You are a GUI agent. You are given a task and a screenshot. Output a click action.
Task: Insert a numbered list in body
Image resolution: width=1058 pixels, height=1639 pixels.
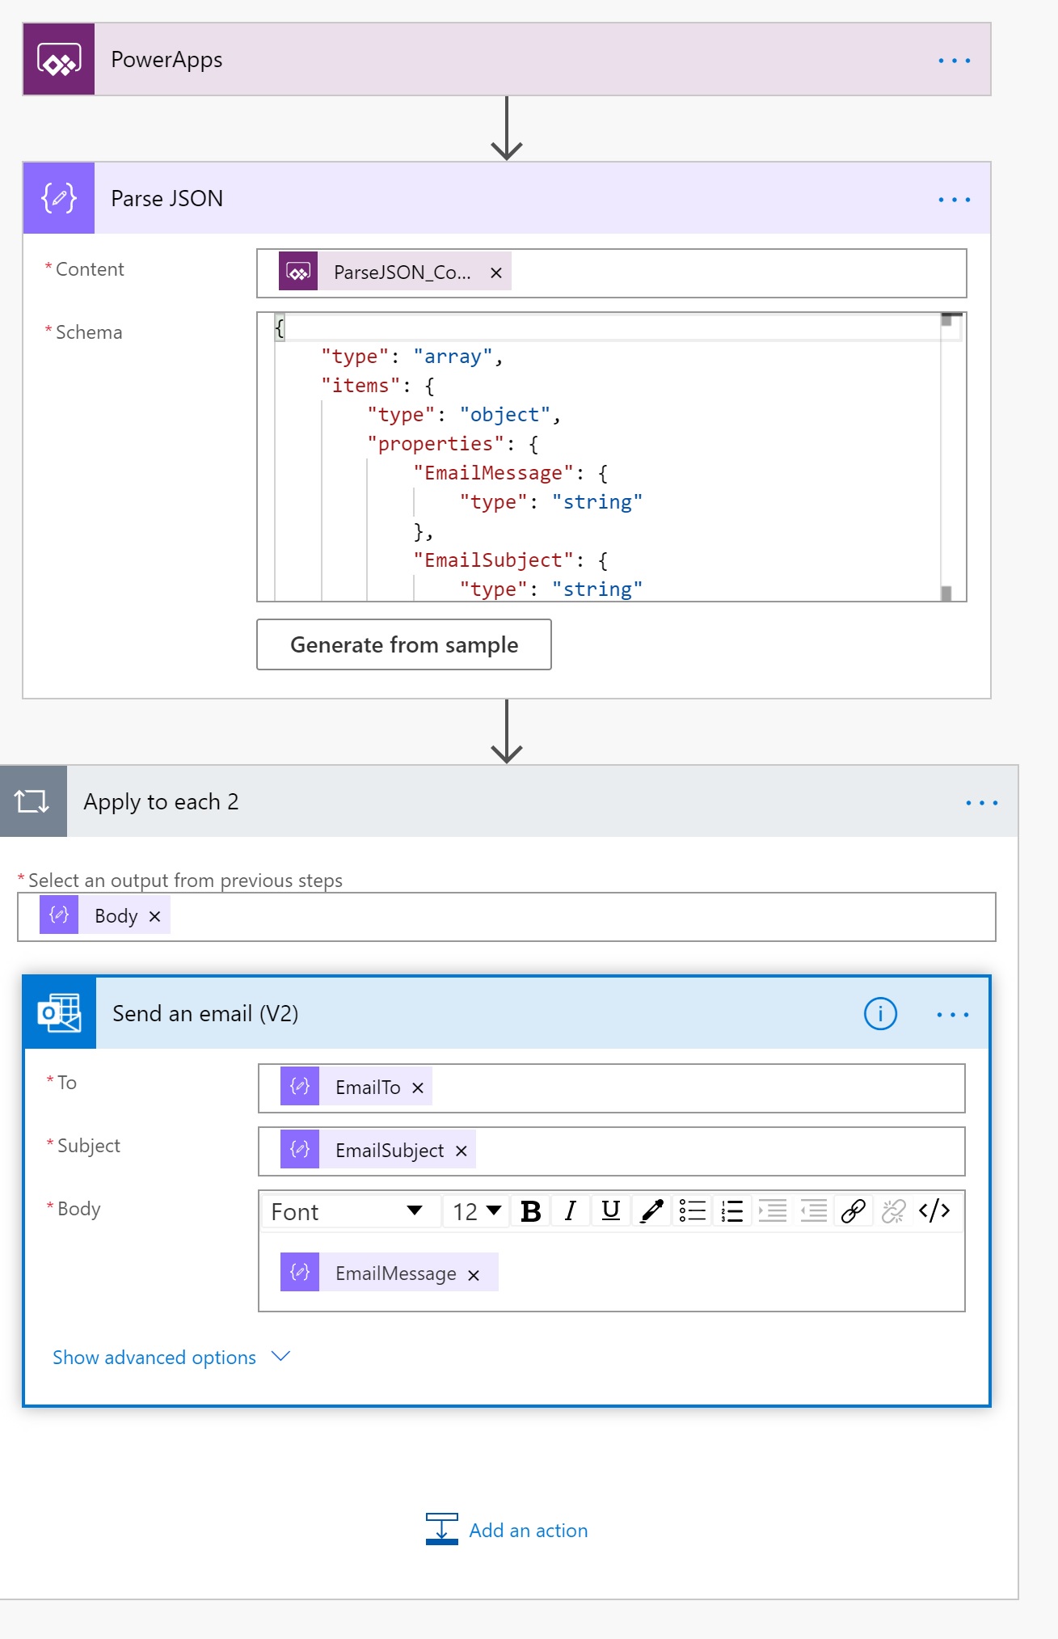click(732, 1211)
